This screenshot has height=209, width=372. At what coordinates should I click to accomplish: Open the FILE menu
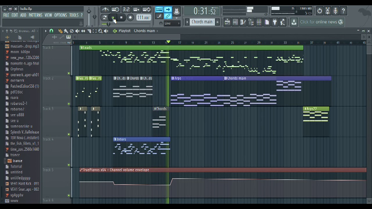pos(6,15)
